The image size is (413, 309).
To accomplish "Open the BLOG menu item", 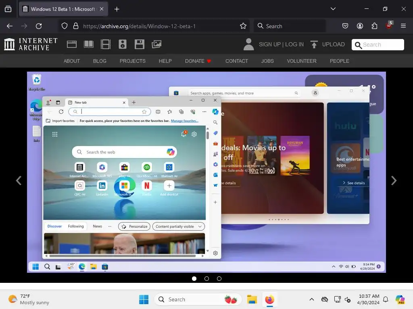I will coord(100,61).
